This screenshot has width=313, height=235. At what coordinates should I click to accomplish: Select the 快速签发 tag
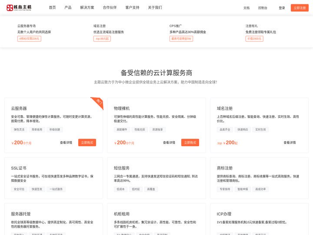[x=37, y=189]
